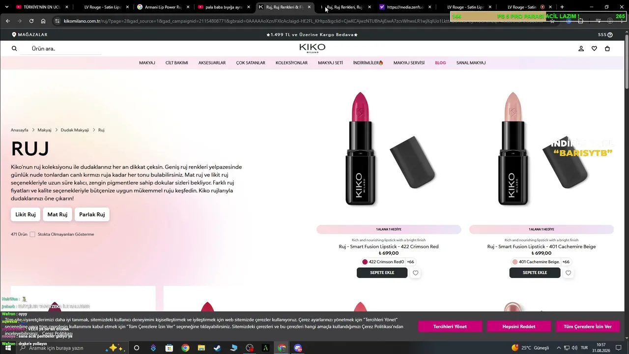Go to Anasayfa breadcrumb link

point(20,130)
